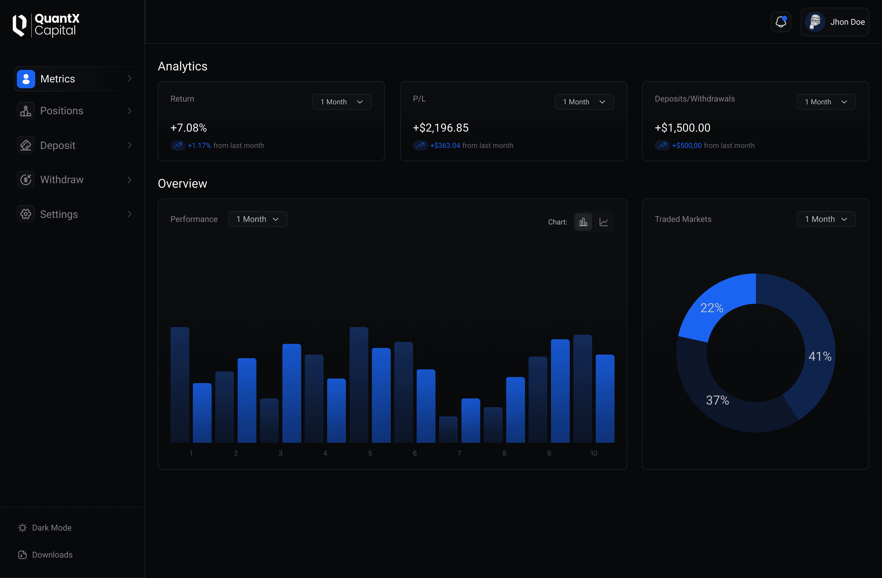Open P/L card 1 Month dropdown
This screenshot has height=578, width=882.
point(584,102)
